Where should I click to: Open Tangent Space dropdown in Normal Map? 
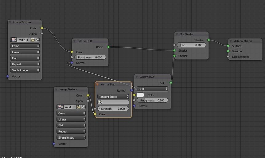pyautogui.click(x=113, y=97)
